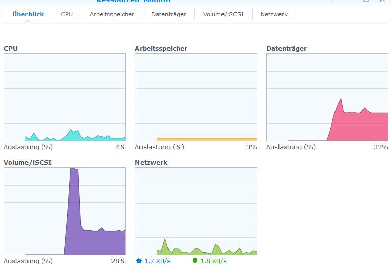Click the green download arrow icon
This screenshot has width=391, height=273.
point(195,261)
